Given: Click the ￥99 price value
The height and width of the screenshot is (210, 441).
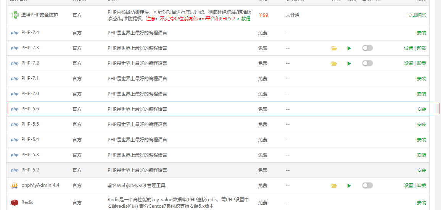Looking at the screenshot, I should pyautogui.click(x=263, y=15).
